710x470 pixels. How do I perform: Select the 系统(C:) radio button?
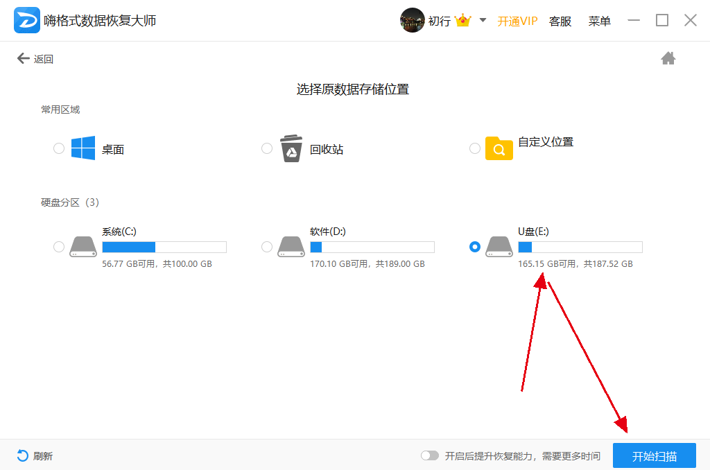(x=59, y=247)
